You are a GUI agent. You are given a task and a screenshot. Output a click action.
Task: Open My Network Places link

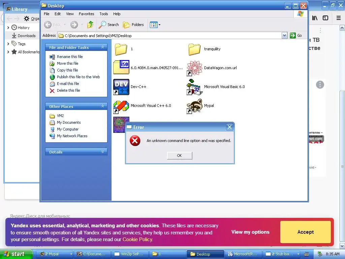72,136
